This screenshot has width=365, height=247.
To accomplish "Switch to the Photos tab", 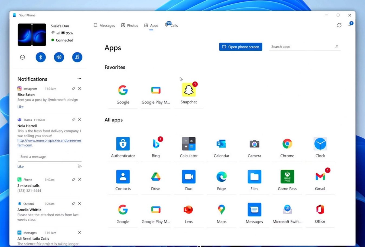I will pyautogui.click(x=130, y=25).
